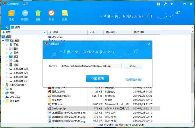Click the Desktop.zip archive icon
This screenshot has width=195, height=128.
tap(50, 108)
